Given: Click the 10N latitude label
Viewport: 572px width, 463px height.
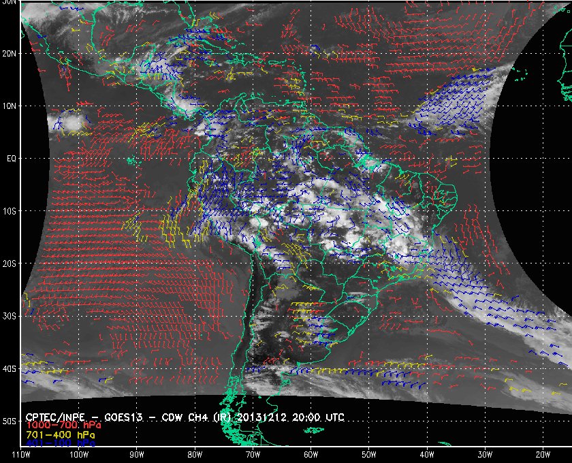Looking at the screenshot, I should coord(9,106).
